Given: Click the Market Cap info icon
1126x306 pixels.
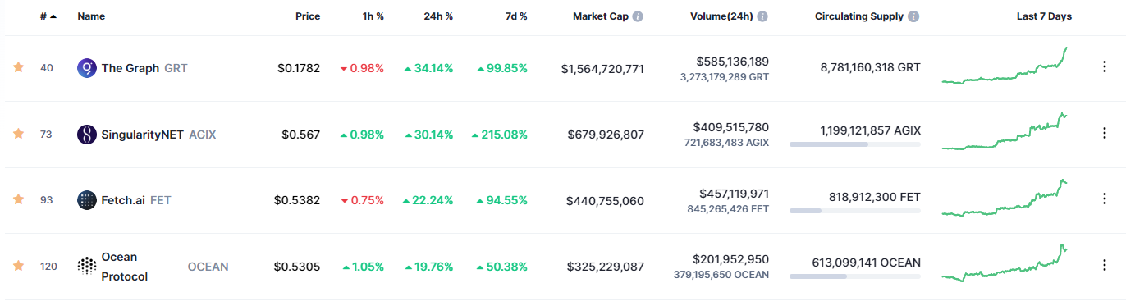Looking at the screenshot, I should point(638,16).
